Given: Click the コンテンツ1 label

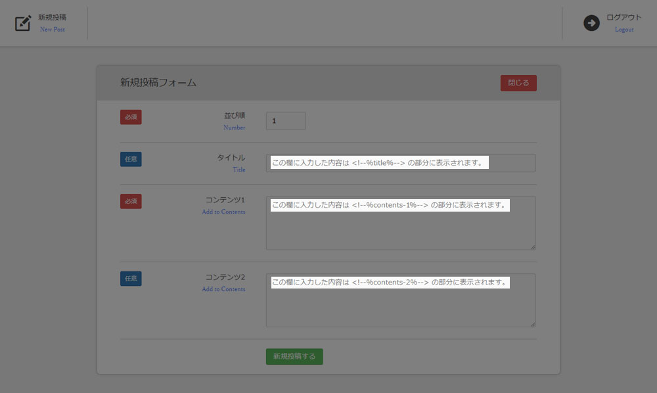Looking at the screenshot, I should click(225, 200).
